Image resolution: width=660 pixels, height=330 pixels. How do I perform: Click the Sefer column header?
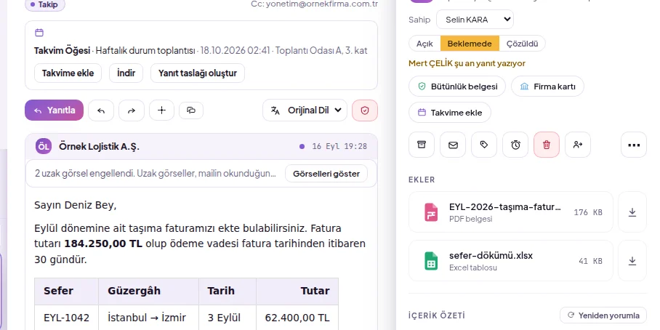coord(66,291)
